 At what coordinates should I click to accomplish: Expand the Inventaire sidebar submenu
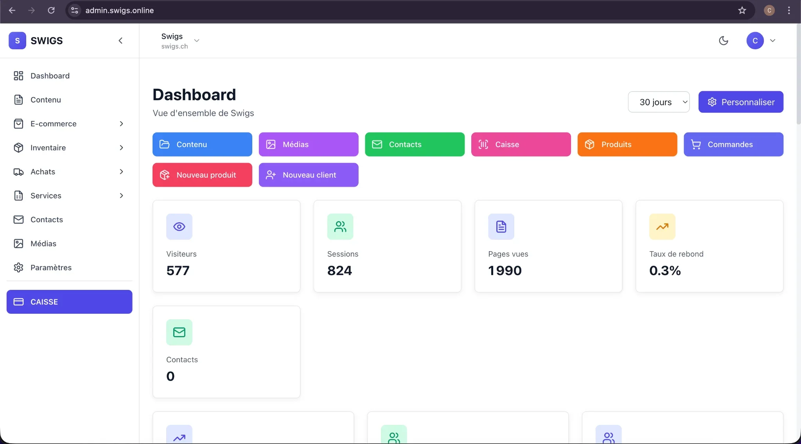coord(121,148)
